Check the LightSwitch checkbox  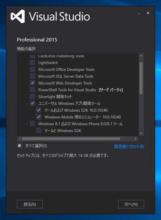(x=33, y=63)
